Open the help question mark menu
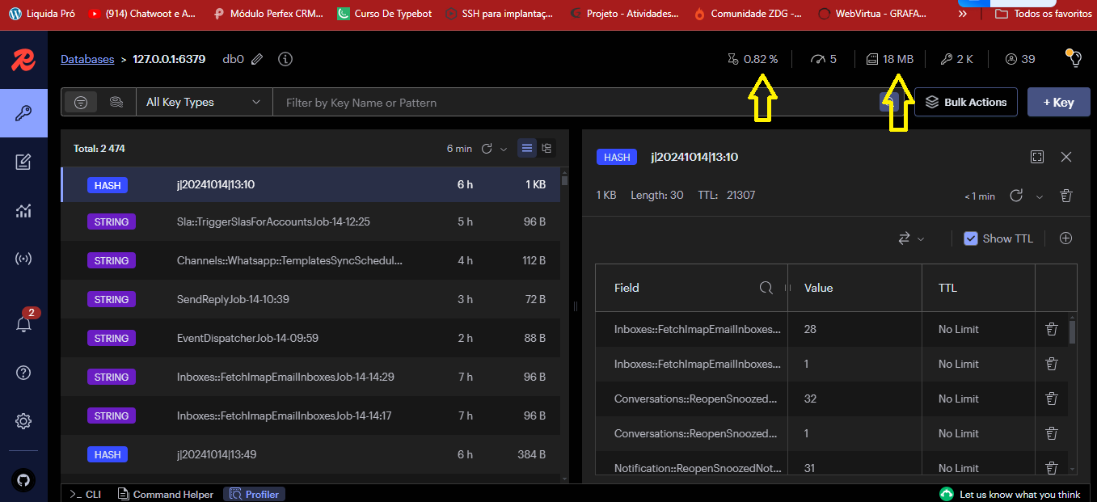The width and height of the screenshot is (1097, 502). 23,373
